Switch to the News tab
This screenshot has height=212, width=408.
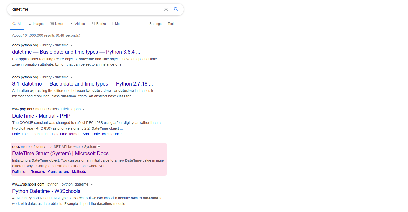(x=57, y=24)
